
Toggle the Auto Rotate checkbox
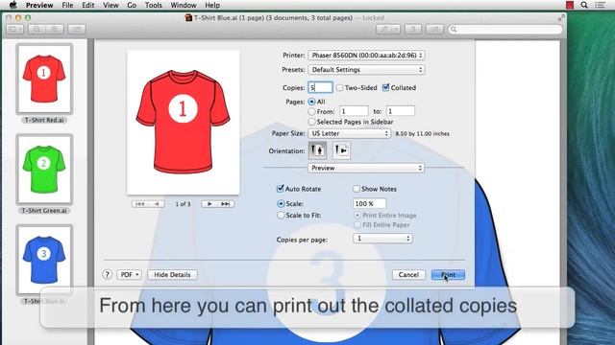pyautogui.click(x=280, y=189)
